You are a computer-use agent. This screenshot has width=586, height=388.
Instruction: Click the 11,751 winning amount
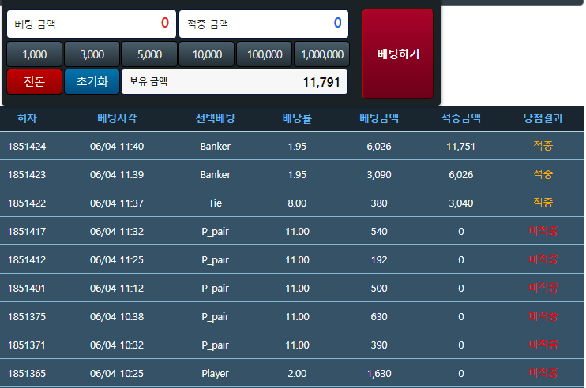[460, 146]
